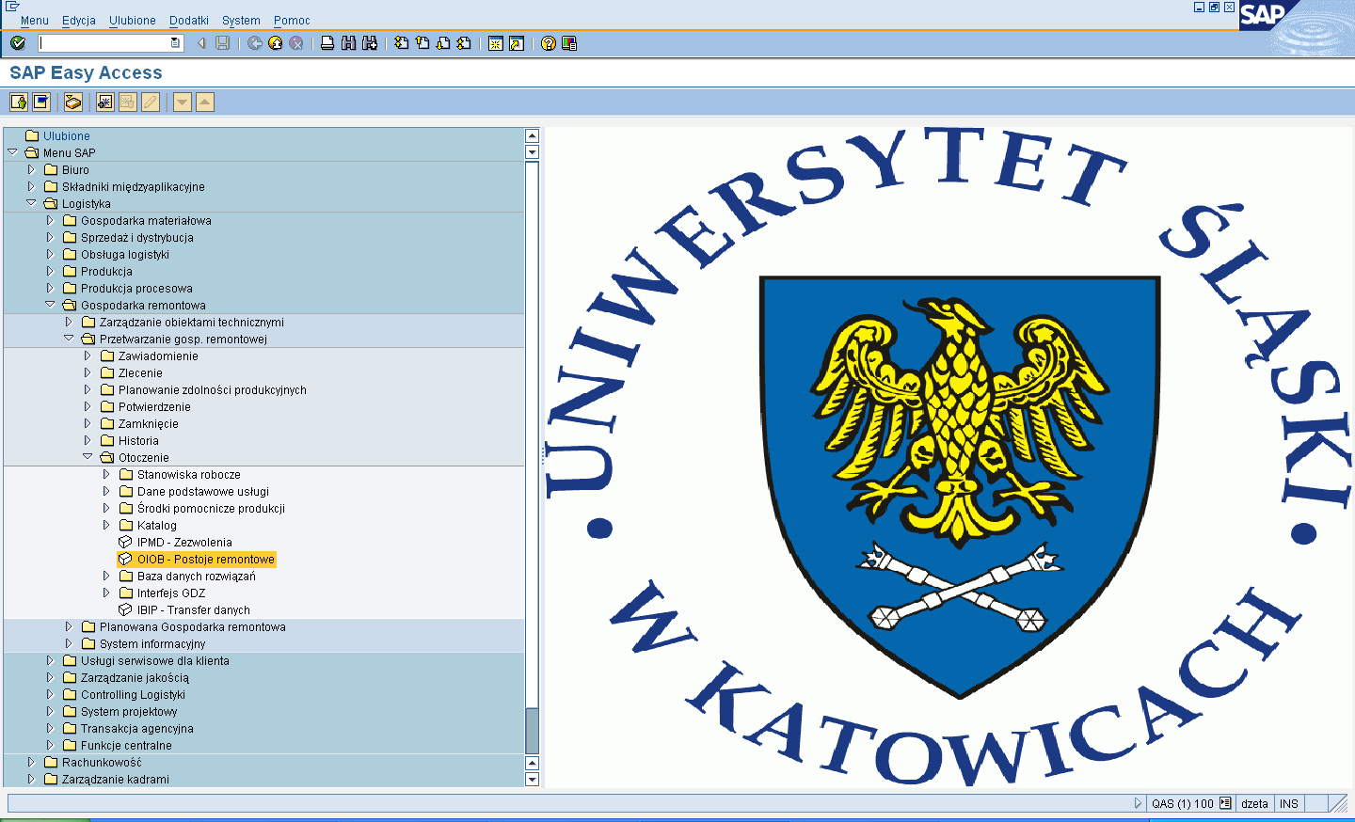Click the Create Shortcut icon

517,43
